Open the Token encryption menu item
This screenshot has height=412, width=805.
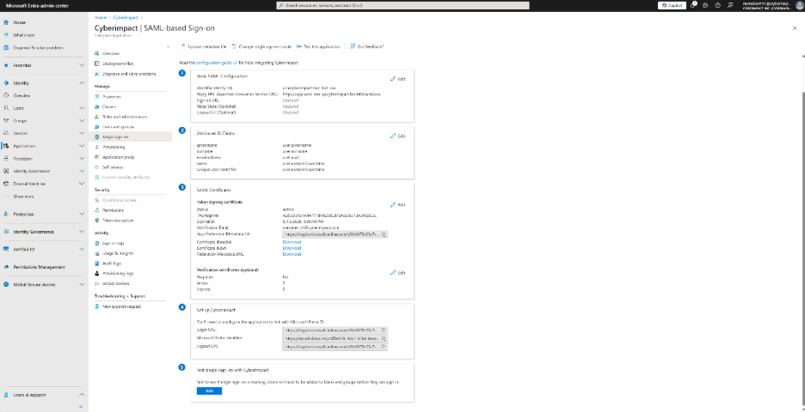click(x=118, y=221)
